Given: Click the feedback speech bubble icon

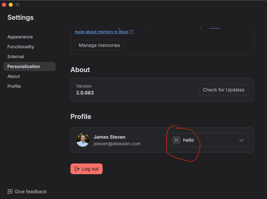Looking at the screenshot, I should (10, 192).
